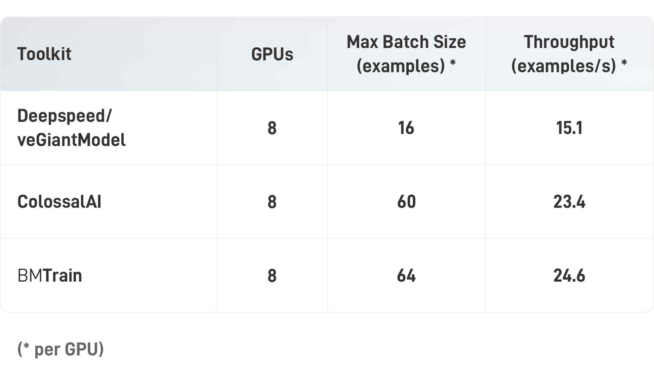Select the Deepspeed/veGiantModel toolkit cell
Image resolution: width=654 pixels, height=386 pixels.
[x=71, y=128]
